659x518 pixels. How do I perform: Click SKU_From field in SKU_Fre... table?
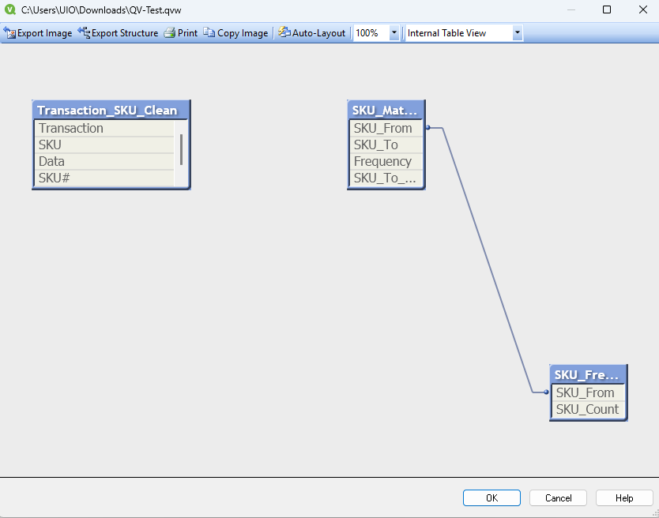589,392
